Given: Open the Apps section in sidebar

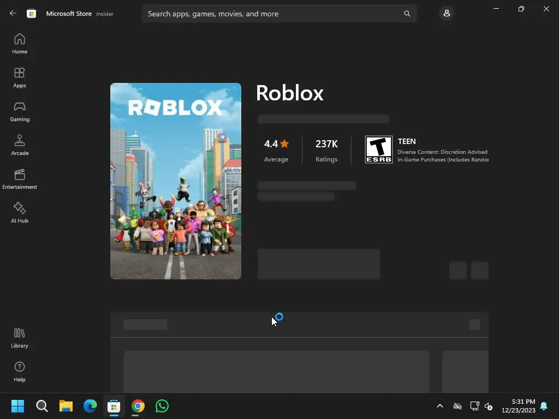Looking at the screenshot, I should pyautogui.click(x=20, y=77).
